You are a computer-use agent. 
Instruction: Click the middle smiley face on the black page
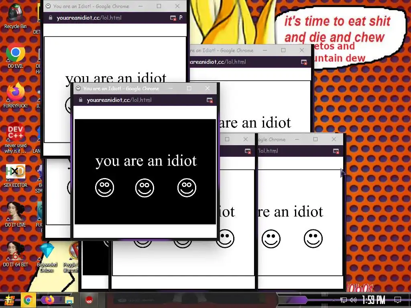pyautogui.click(x=144, y=188)
